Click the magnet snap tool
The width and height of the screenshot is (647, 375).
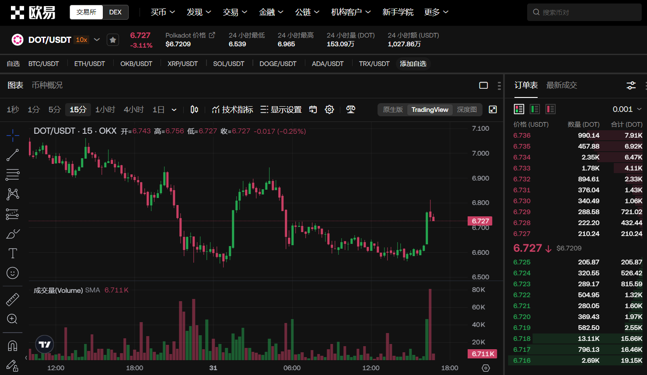pyautogui.click(x=13, y=346)
